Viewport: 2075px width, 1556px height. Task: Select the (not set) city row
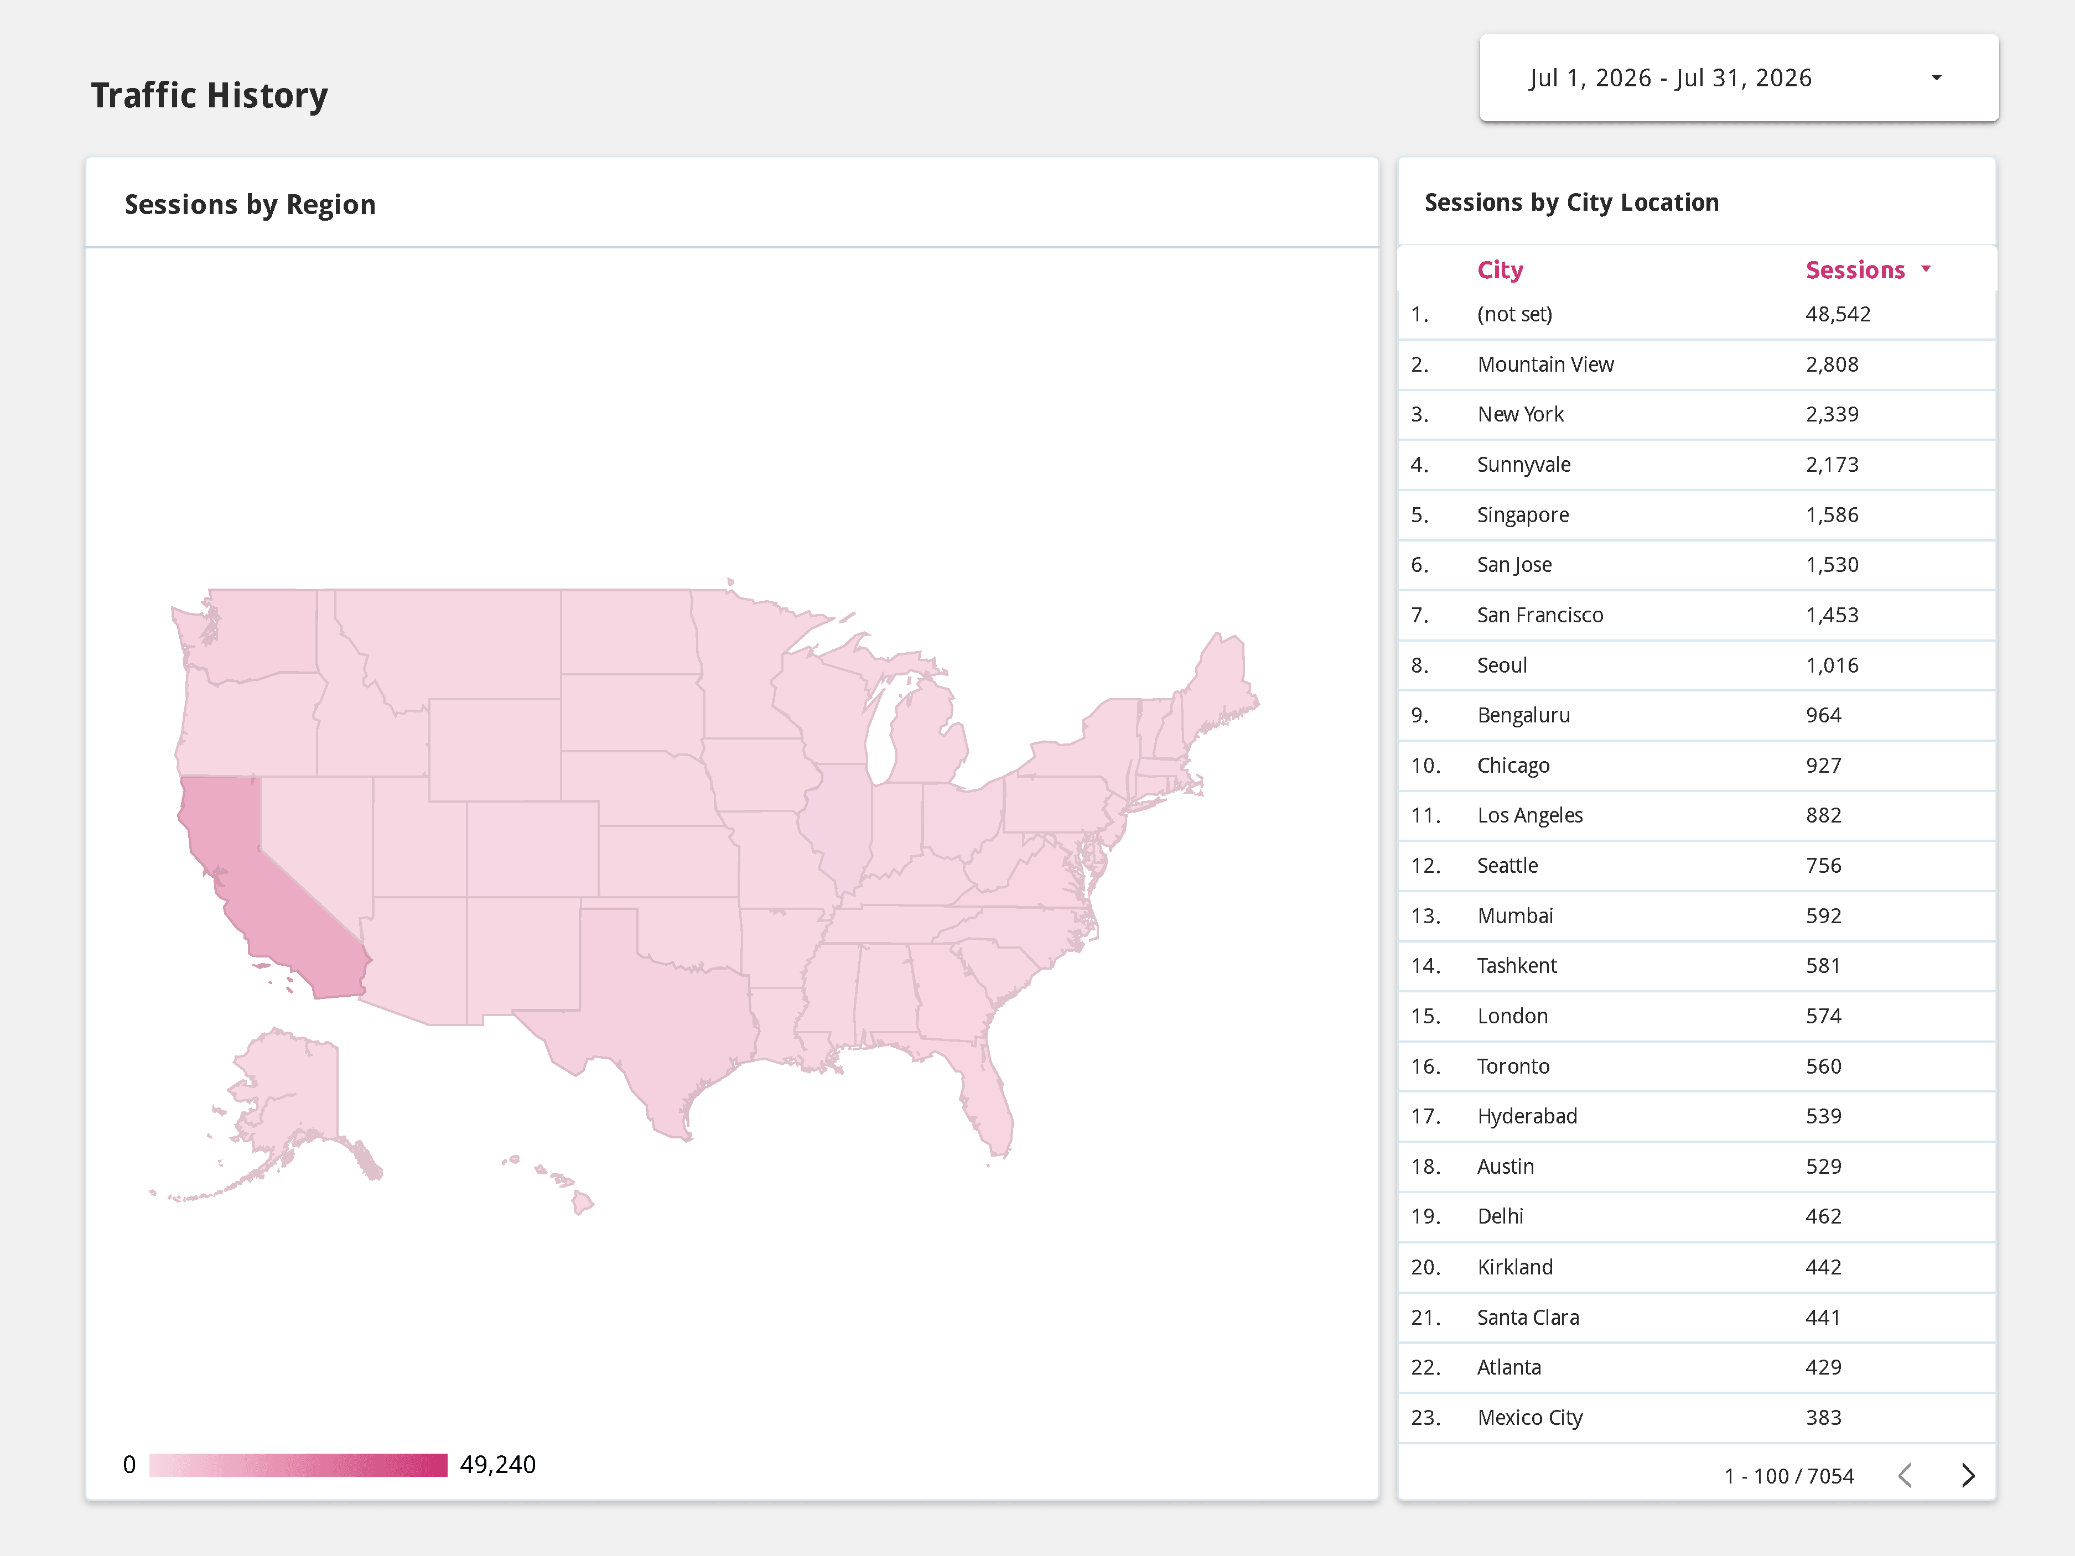point(1697,314)
